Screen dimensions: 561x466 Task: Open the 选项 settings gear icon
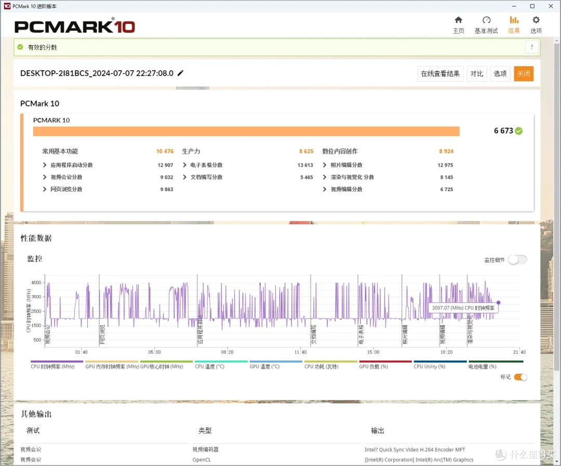coord(536,20)
